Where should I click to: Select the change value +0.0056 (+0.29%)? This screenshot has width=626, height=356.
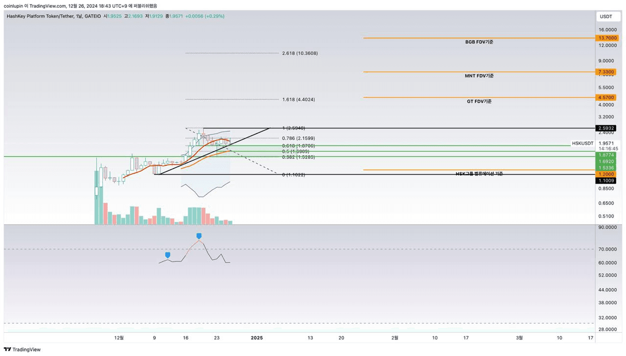(205, 16)
